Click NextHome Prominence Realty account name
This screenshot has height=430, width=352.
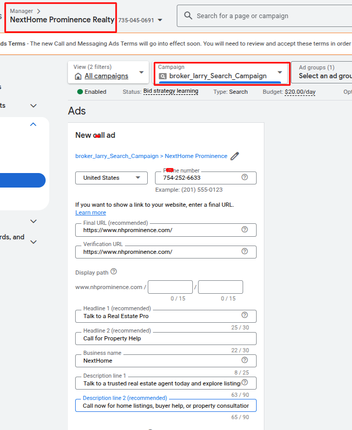coord(62,20)
